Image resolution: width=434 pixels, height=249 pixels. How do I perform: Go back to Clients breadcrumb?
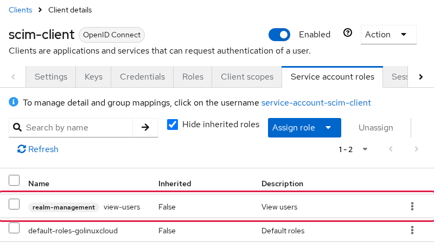[21, 10]
